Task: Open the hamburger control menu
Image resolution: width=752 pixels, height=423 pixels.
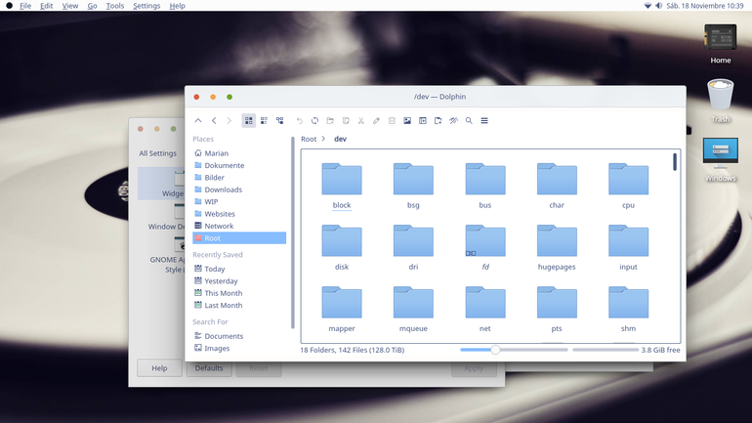Action: (x=484, y=121)
